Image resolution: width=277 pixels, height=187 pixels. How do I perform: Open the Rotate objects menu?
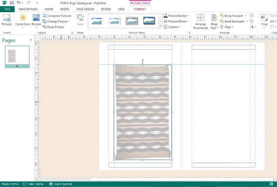tap(253, 27)
